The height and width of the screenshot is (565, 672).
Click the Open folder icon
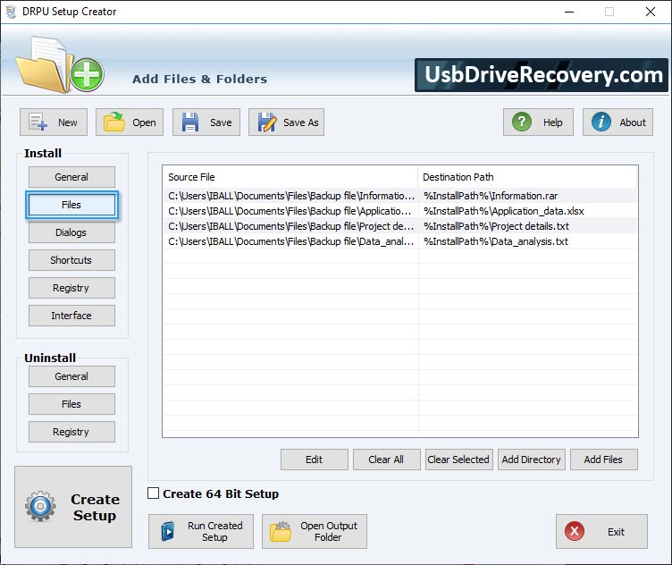click(114, 122)
